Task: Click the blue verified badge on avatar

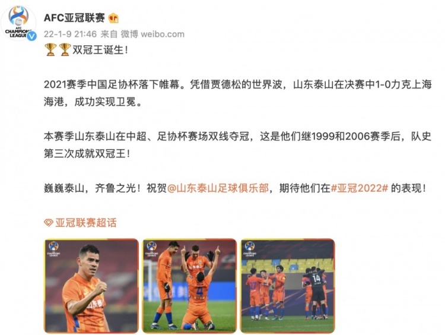Action: [x=31, y=36]
